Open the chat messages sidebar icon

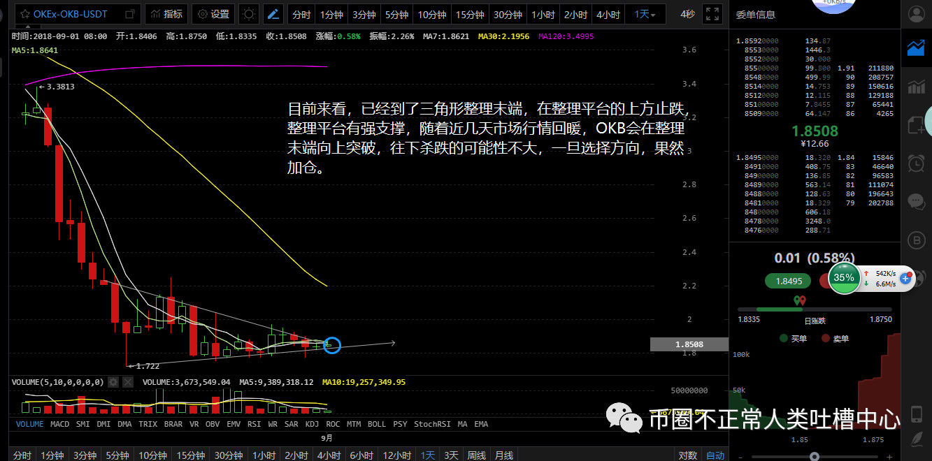(x=916, y=202)
